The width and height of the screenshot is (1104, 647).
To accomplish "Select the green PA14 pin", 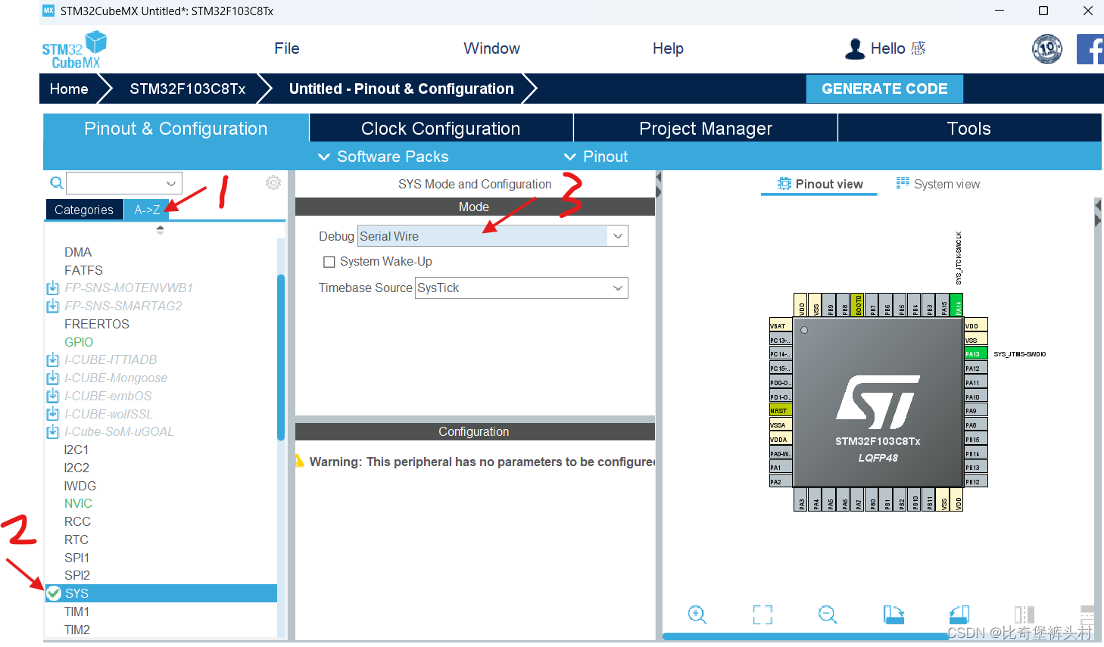I will point(957,304).
